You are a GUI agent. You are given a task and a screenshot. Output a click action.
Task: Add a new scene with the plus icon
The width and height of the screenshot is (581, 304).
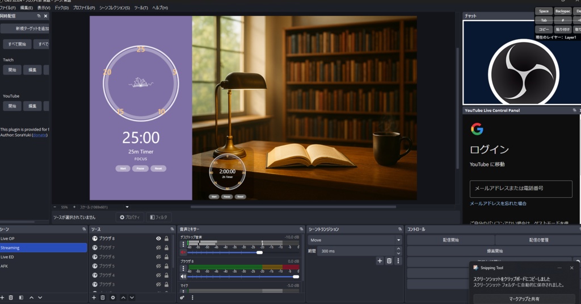[x=2, y=298]
